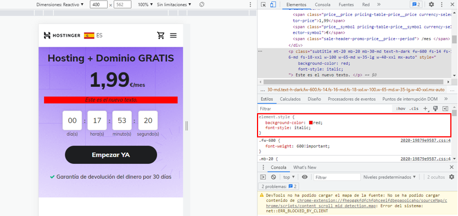Open DevTools settings gear in top bar

[x=432, y=4]
